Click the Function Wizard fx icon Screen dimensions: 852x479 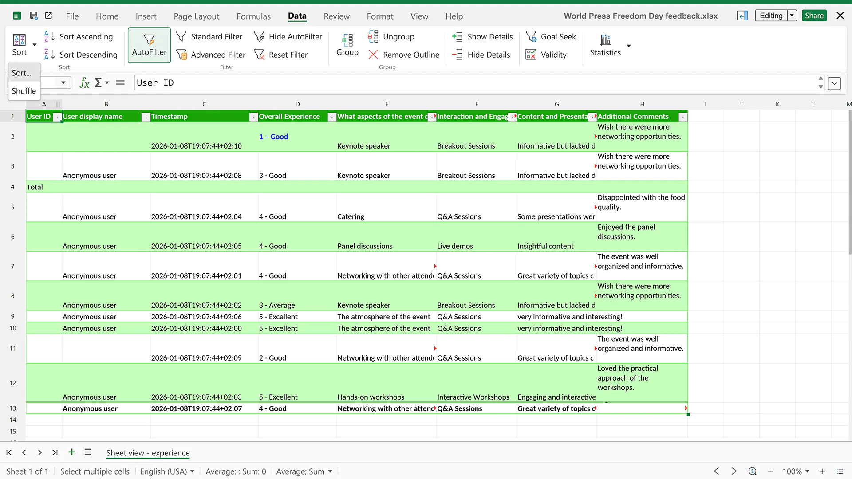[x=84, y=82]
